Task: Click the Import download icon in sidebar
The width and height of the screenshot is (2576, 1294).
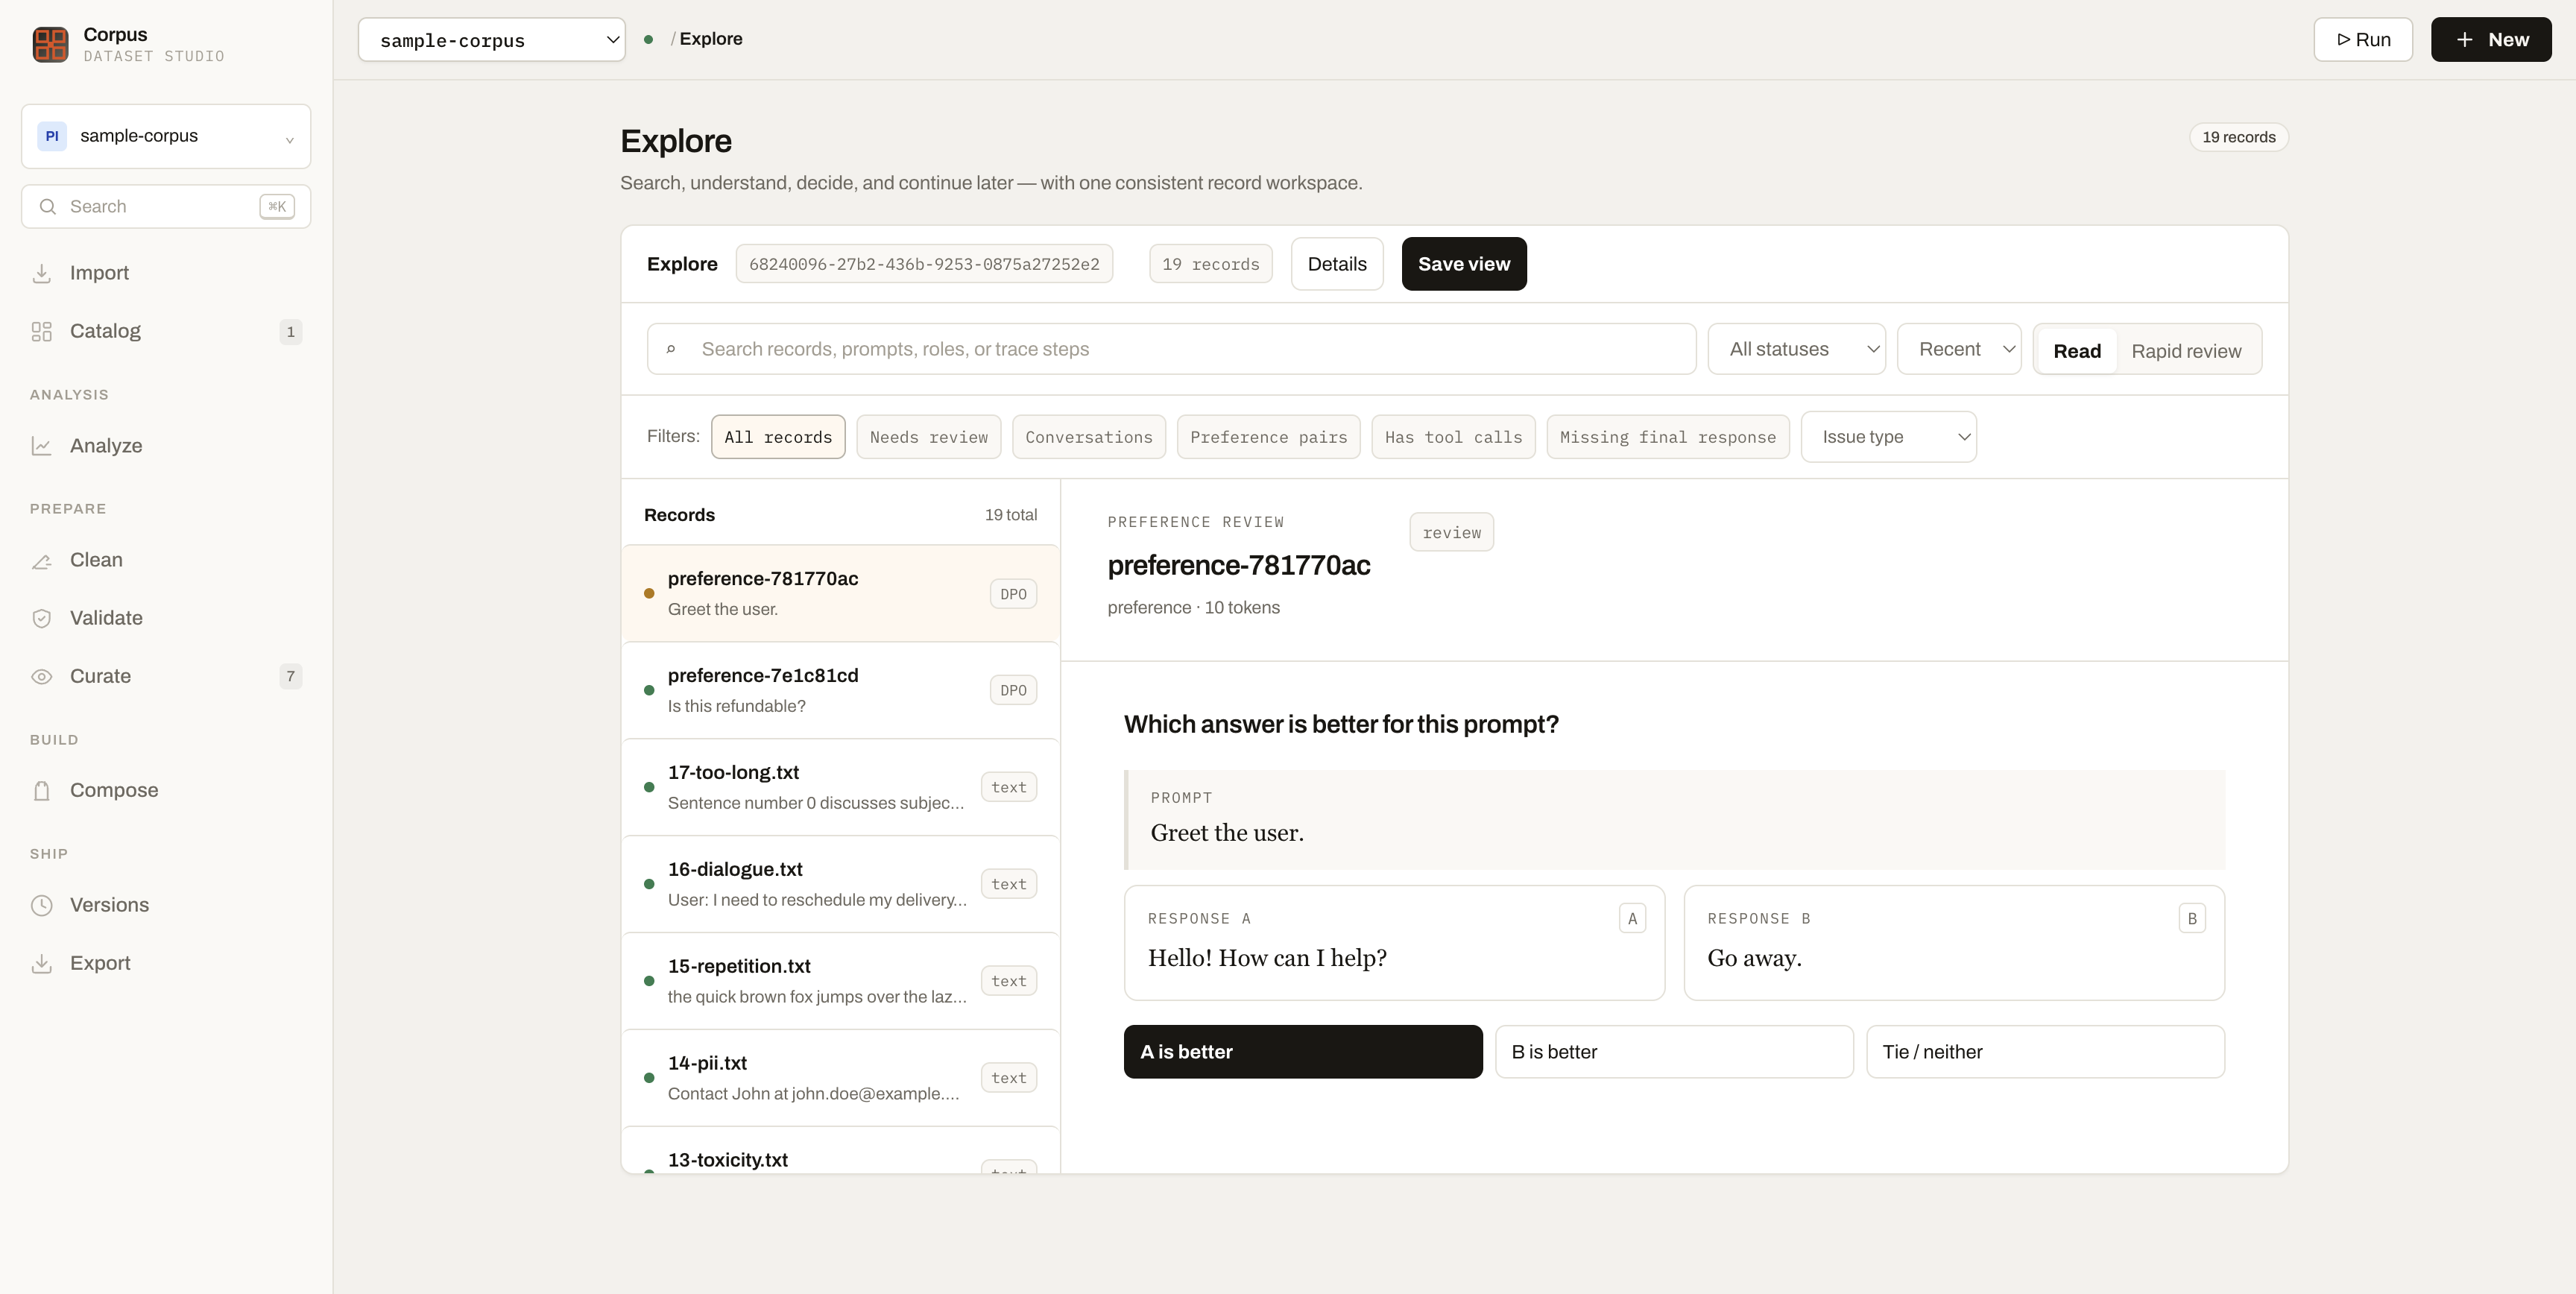Action: 41,273
